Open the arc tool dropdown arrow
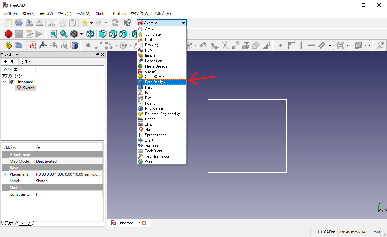 (116, 45)
